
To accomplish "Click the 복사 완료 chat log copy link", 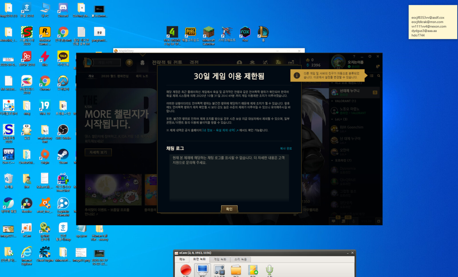I will click(286, 148).
